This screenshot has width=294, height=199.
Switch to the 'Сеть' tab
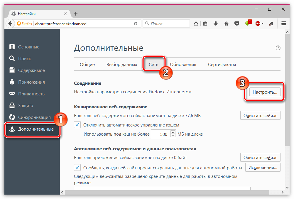click(x=153, y=65)
